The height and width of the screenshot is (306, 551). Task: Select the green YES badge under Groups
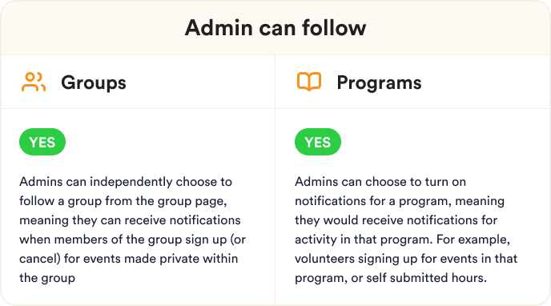[x=42, y=142]
